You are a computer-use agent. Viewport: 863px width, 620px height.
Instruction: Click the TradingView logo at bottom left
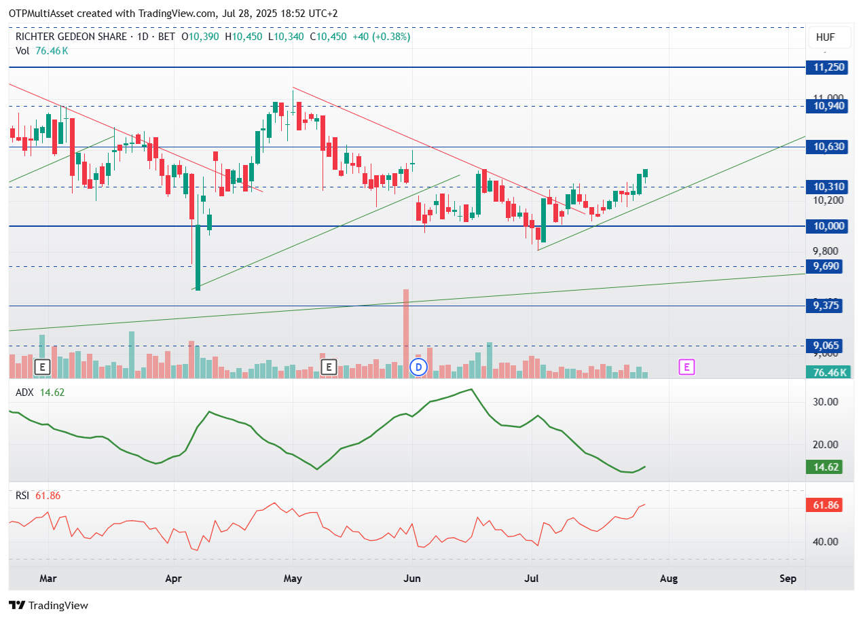[x=48, y=605]
